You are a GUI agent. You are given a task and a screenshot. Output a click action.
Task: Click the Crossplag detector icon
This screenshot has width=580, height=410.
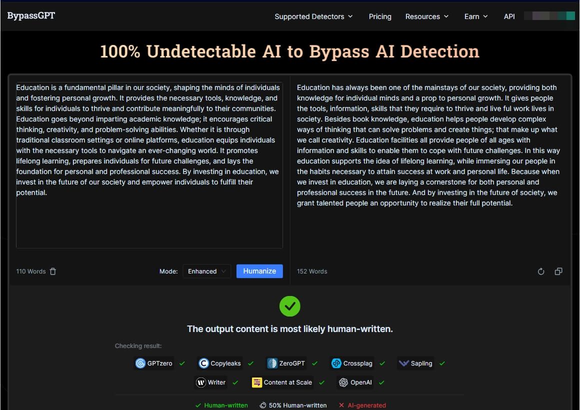(336, 363)
